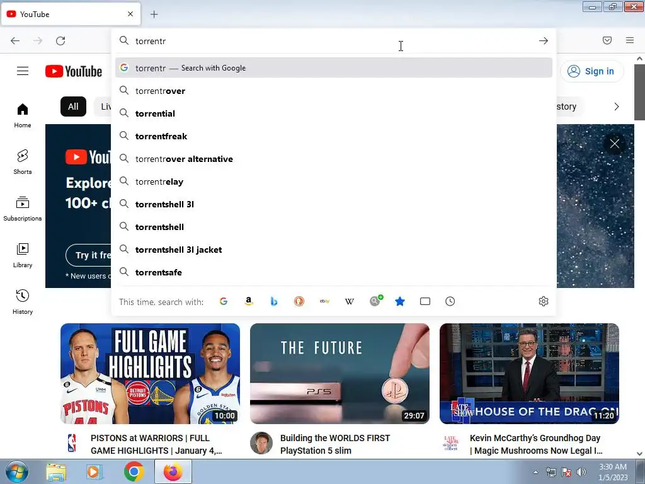Viewport: 645px width, 484px height.
Task: Choose the "torrentfreak" suggestion
Action: [x=334, y=136]
